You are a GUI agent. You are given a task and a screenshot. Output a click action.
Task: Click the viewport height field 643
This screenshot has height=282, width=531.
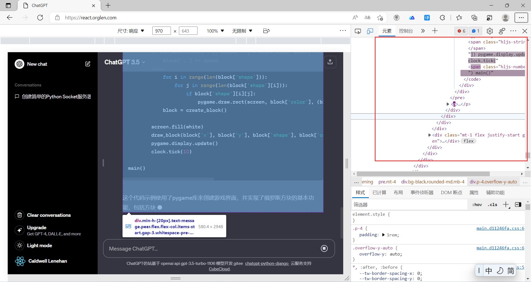coord(188,31)
